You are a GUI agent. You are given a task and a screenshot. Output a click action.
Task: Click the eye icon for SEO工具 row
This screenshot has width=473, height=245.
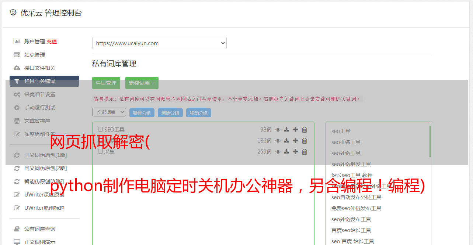pos(278,130)
